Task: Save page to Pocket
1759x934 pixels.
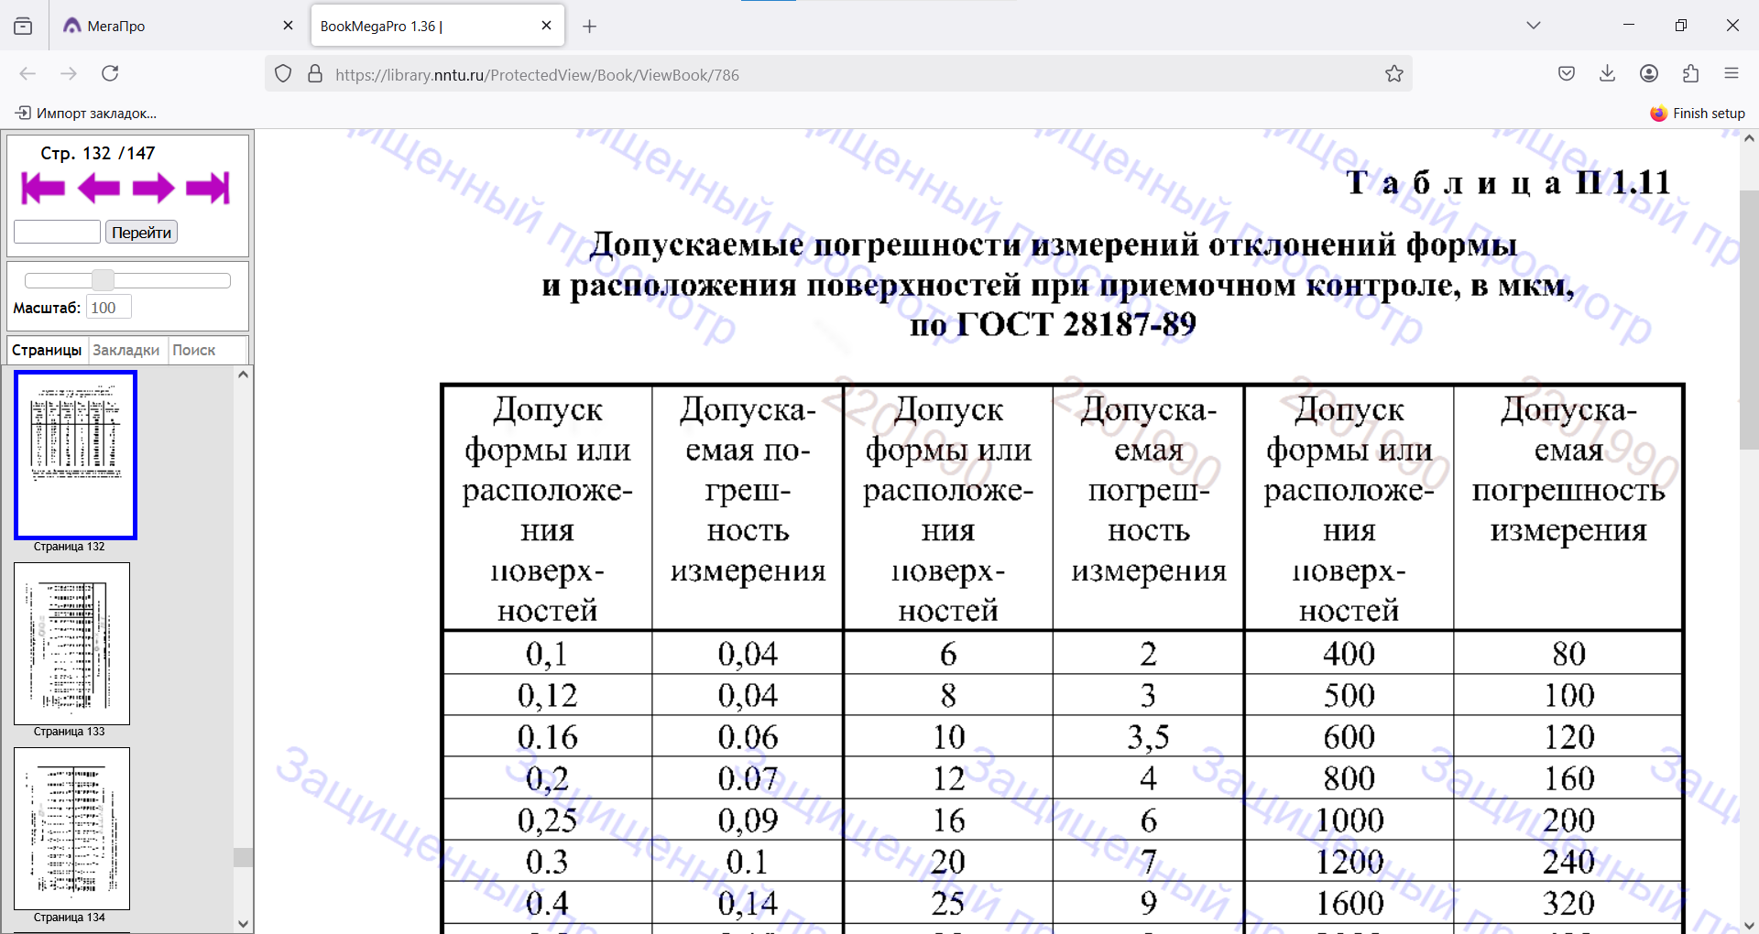Action: pos(1567,73)
